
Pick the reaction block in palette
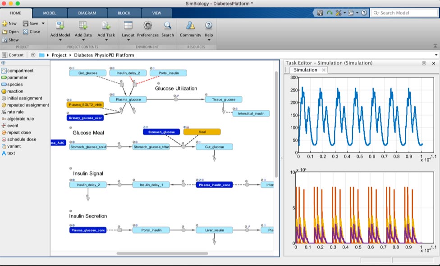click(4, 91)
